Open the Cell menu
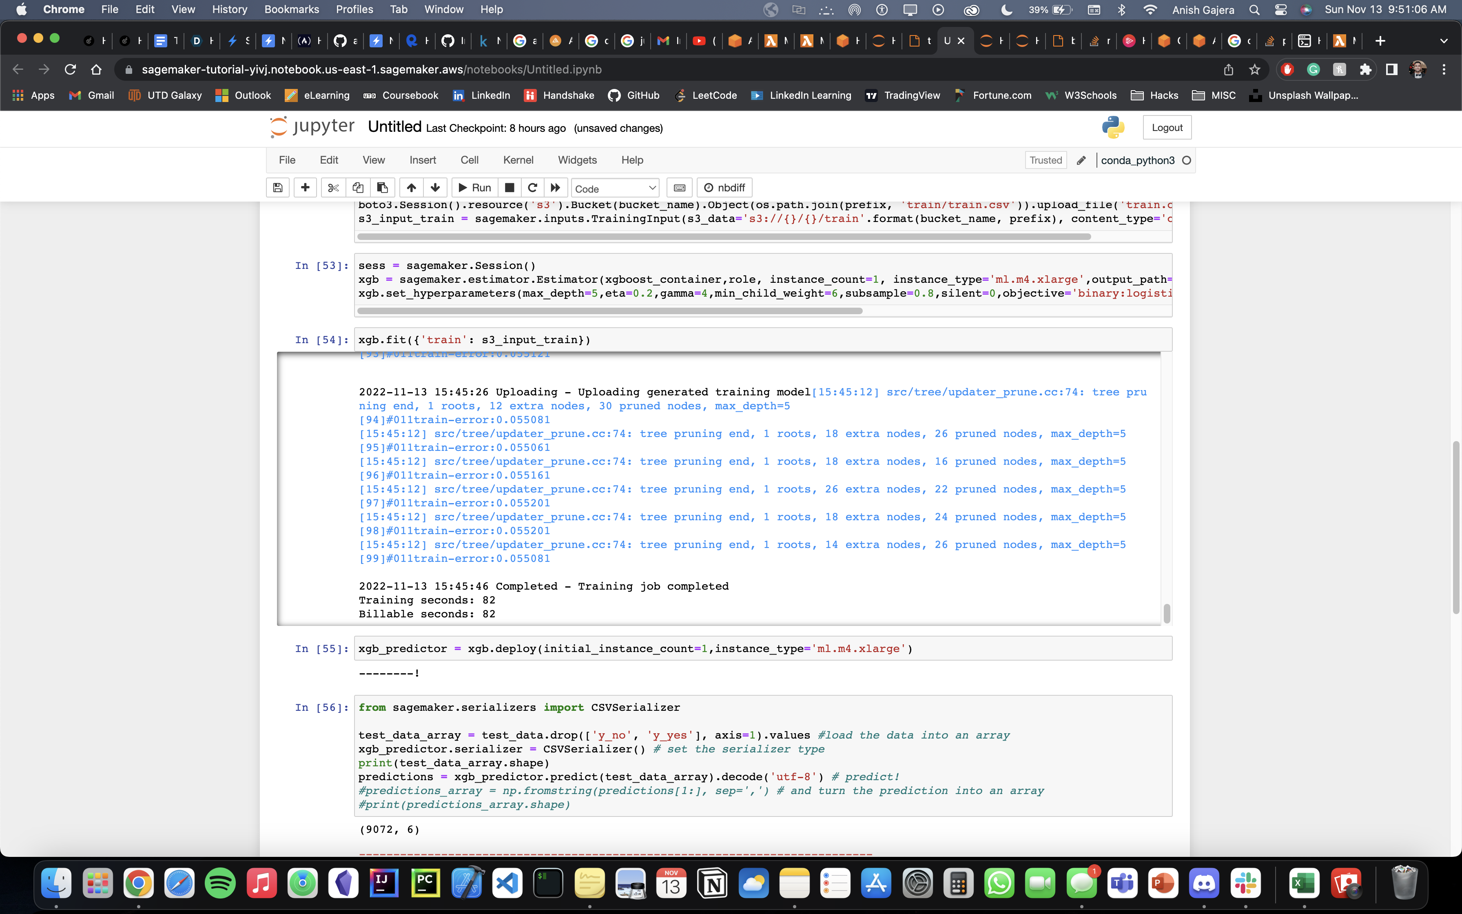 469,160
